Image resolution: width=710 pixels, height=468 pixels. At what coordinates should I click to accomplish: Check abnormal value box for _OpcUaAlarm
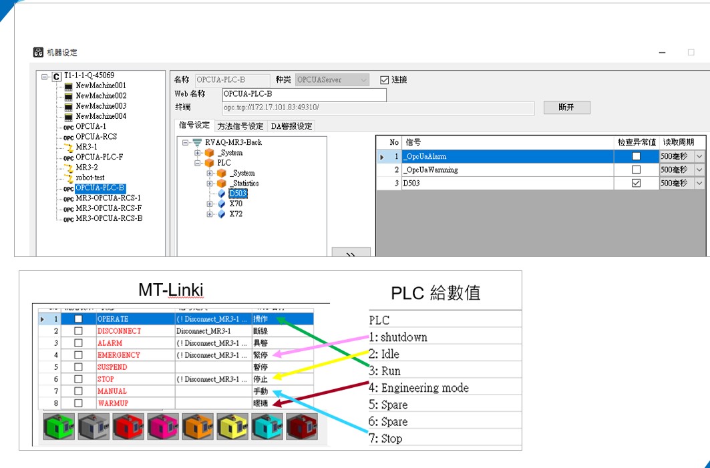tap(636, 156)
